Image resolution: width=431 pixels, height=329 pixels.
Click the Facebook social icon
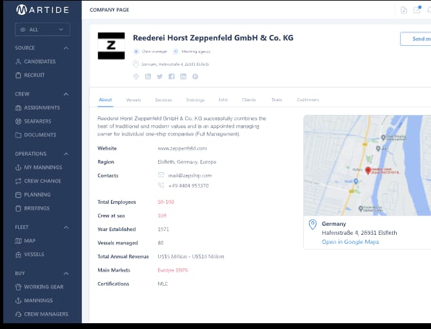tap(172, 76)
